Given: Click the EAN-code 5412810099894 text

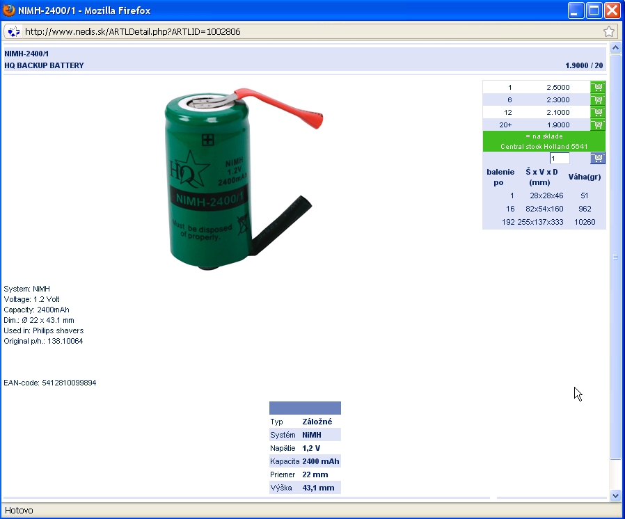Looking at the screenshot, I should 50,383.
